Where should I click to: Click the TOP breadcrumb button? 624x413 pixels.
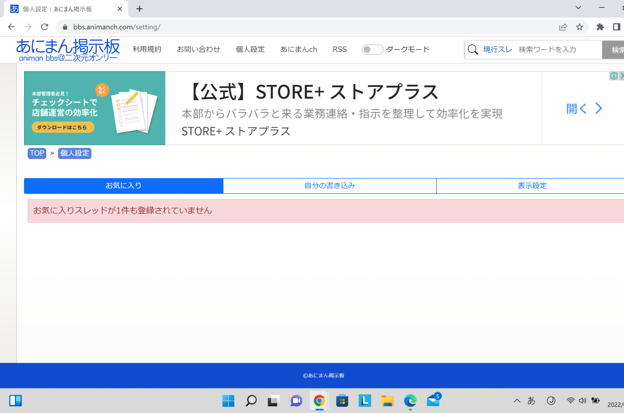pyautogui.click(x=37, y=153)
